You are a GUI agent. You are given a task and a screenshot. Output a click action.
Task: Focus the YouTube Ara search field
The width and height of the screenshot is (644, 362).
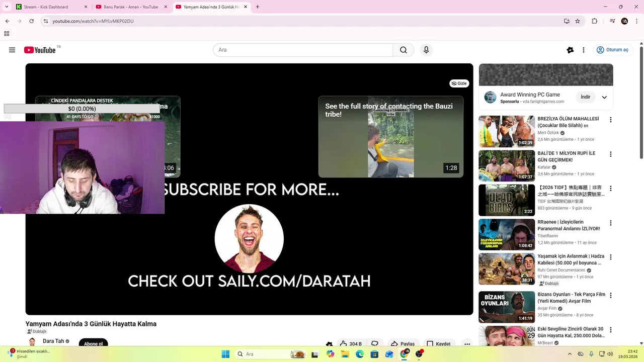(303, 50)
